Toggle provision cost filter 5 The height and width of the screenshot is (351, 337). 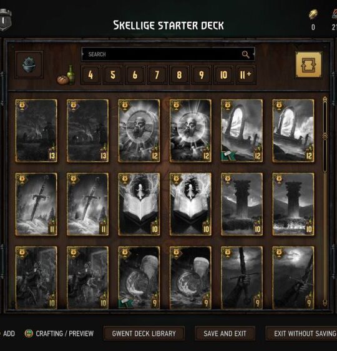pyautogui.click(x=113, y=75)
